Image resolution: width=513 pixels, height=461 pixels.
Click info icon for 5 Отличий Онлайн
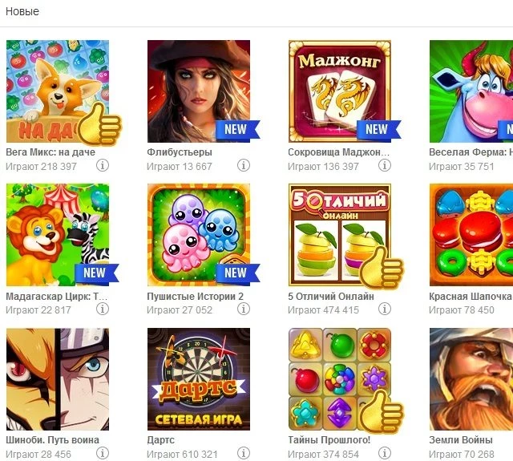coord(385,309)
